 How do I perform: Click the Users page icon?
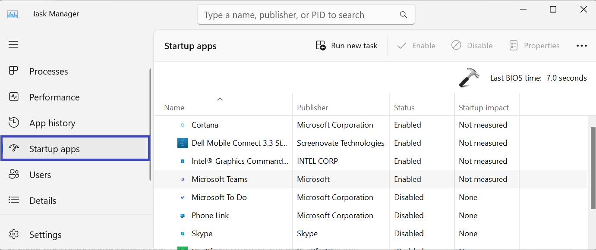13,175
